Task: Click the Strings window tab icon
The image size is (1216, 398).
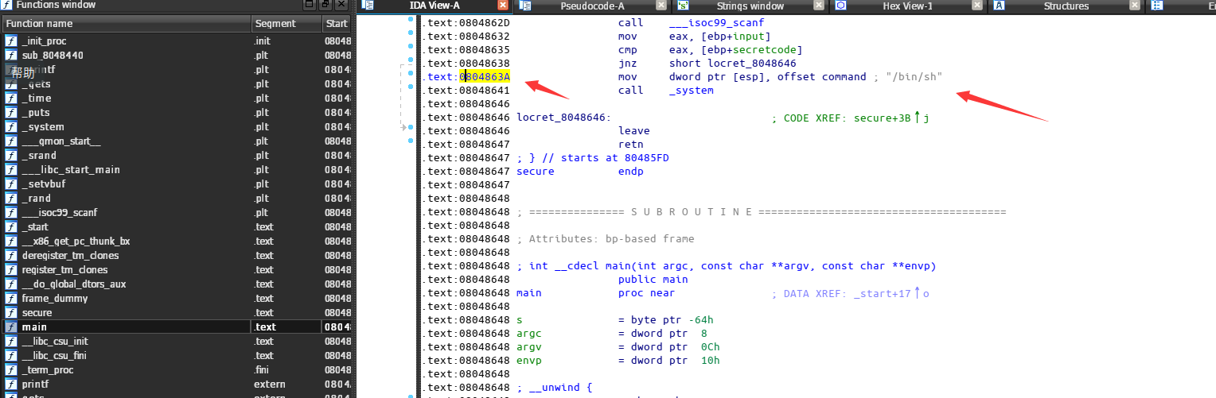Action: (x=684, y=6)
